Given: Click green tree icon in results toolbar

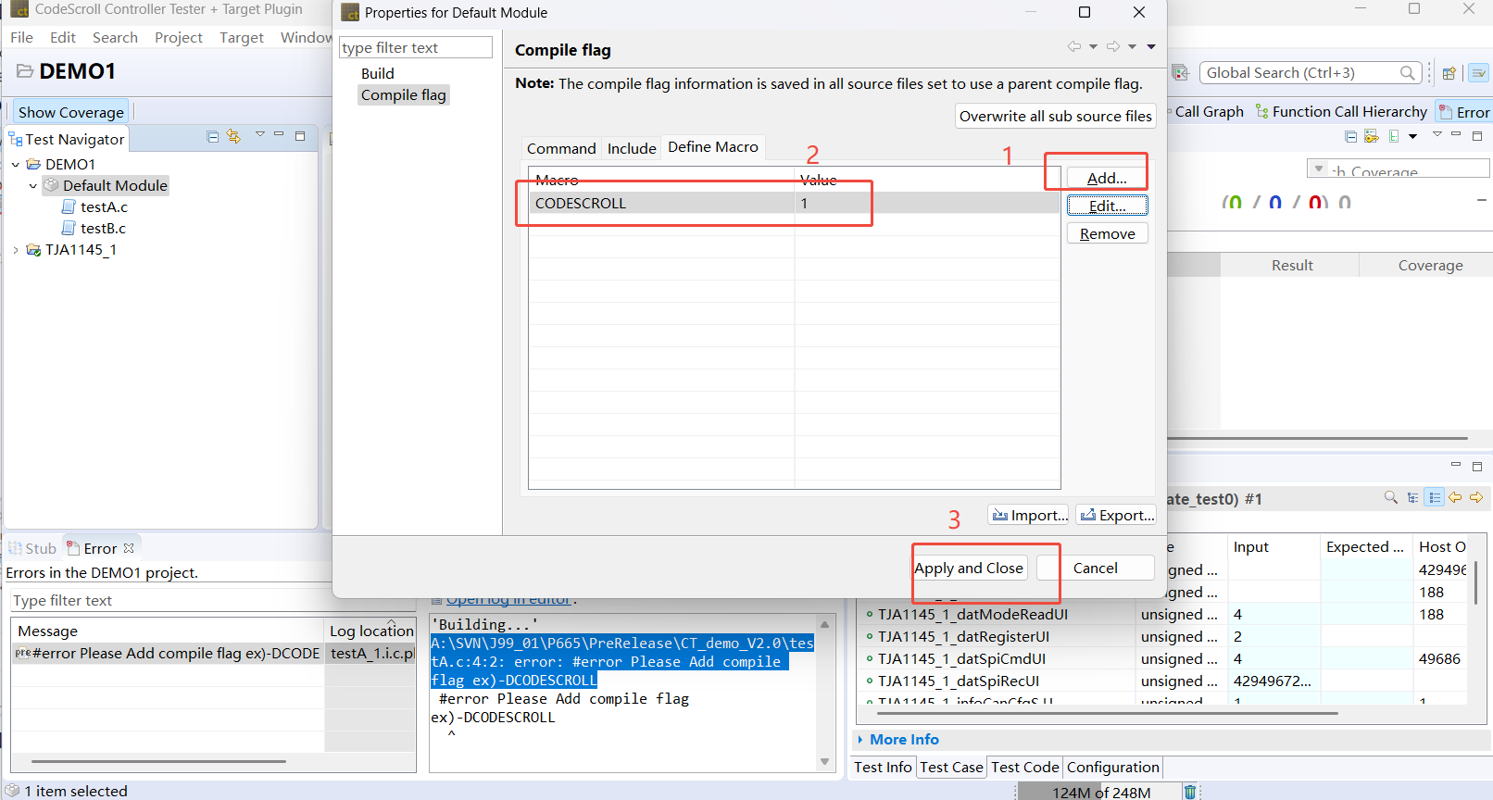Looking at the screenshot, I should pyautogui.click(x=1394, y=136).
